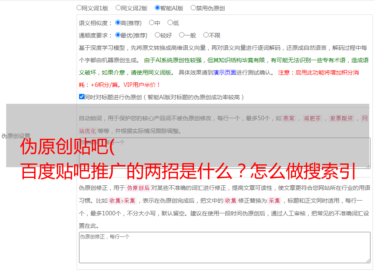
Task: Choose 较好 for 通顺度要求
Action: 157,35
